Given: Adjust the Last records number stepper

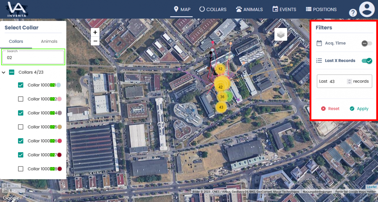Looking at the screenshot, I should [349, 81].
